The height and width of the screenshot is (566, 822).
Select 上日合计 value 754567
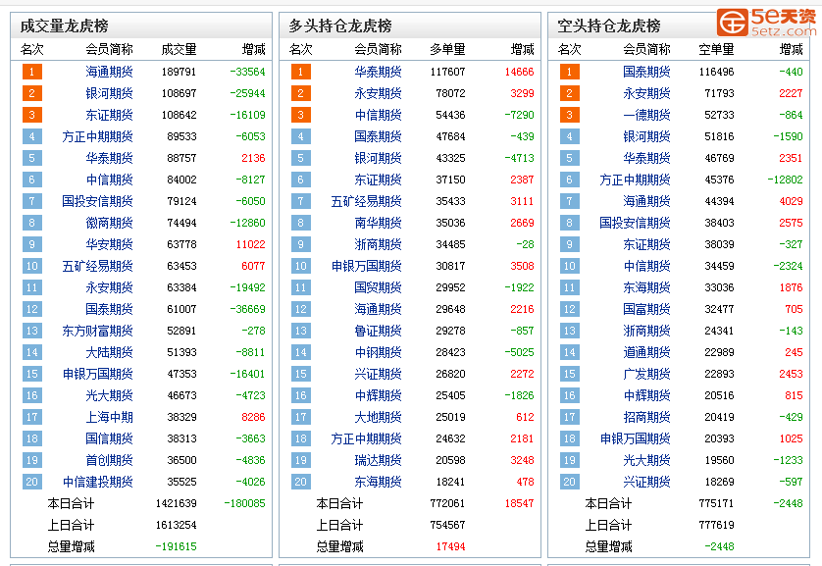447,525
